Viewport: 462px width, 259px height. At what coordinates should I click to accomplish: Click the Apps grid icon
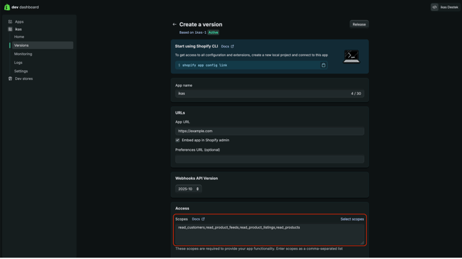pos(10,22)
